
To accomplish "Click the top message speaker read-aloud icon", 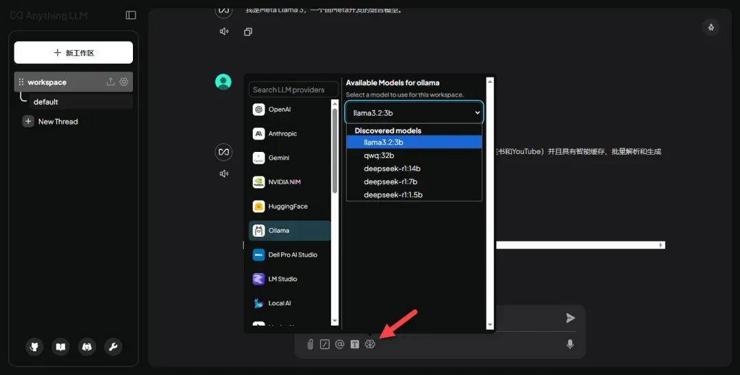I will point(224,31).
